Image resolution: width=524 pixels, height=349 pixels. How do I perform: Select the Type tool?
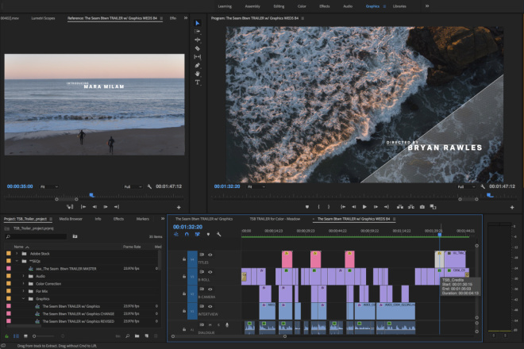(x=197, y=82)
